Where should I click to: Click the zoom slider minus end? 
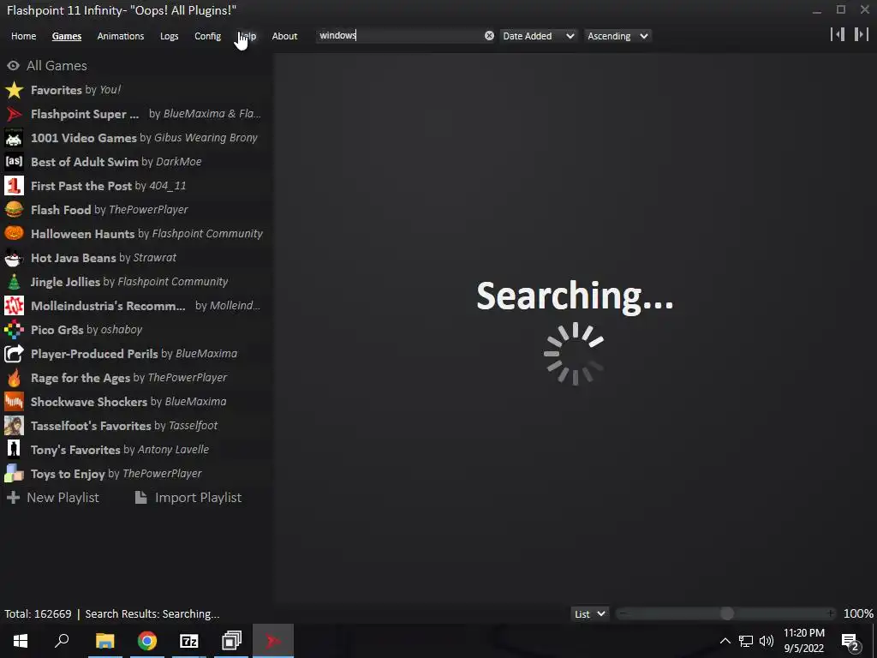coord(623,613)
